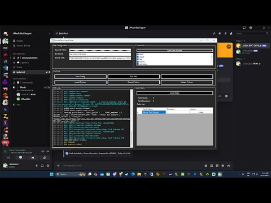Open apps icon in Discord message bar
This screenshot has width=271, height=203.
229,166
